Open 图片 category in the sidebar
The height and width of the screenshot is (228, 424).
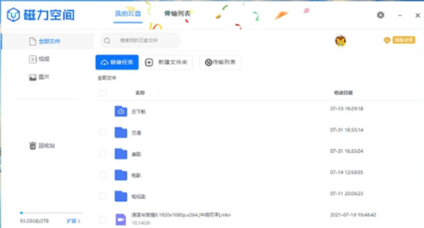pos(39,77)
